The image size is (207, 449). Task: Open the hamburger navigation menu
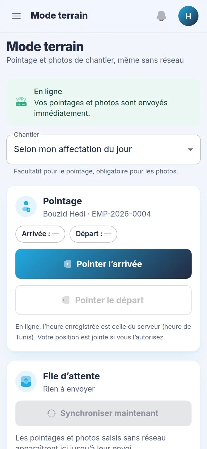point(16,16)
